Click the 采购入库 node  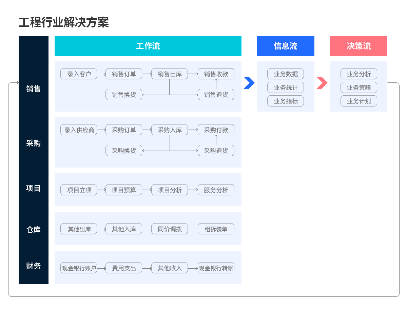[170, 130]
